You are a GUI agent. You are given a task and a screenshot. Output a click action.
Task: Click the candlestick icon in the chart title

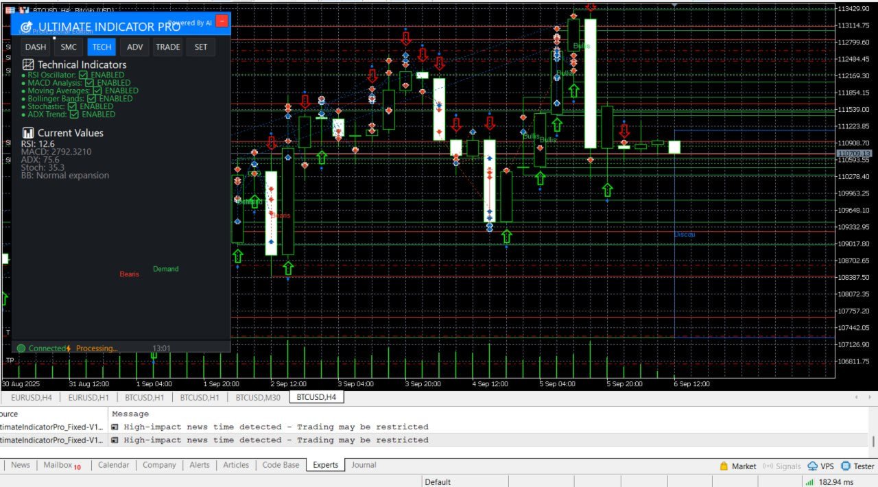[25, 11]
